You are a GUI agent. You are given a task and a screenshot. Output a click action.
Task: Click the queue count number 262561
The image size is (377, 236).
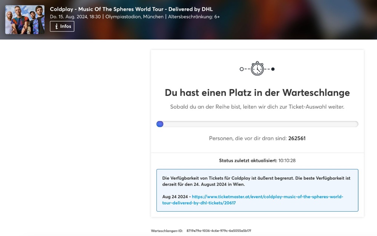[x=297, y=138]
